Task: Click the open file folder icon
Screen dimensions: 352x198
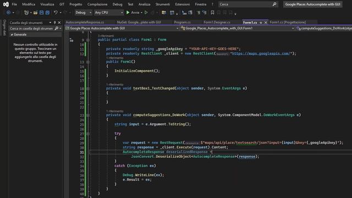Action: click(x=35, y=13)
